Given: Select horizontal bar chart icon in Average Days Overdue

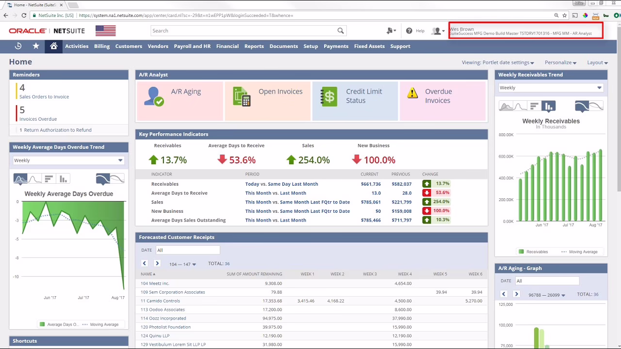Looking at the screenshot, I should [x=49, y=179].
